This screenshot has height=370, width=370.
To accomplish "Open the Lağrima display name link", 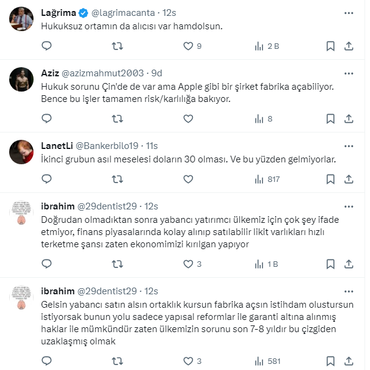I will [x=58, y=12].
